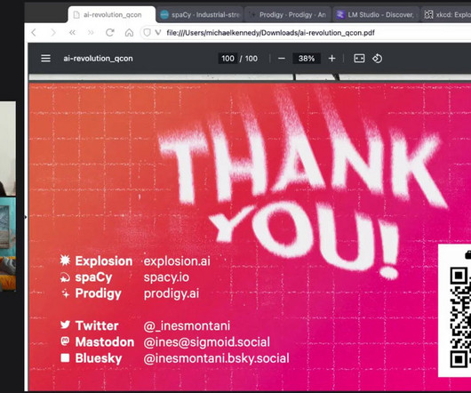Reload the page with the refresh icon
Viewport: 471px width, 393px height.
click(x=110, y=32)
